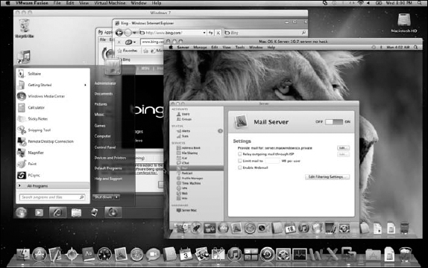
Task: Launch PCsync from the Start menu
Action: (53, 175)
